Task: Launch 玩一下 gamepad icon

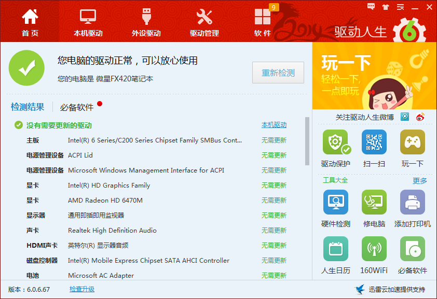Action: pyautogui.click(x=413, y=142)
